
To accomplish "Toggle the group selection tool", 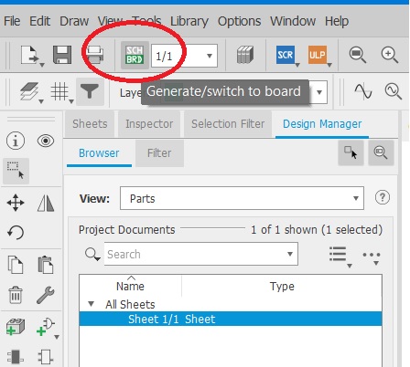I will (16, 171).
